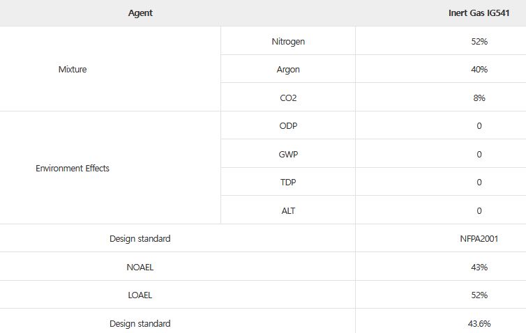Select the LOAEL row label
The height and width of the screenshot is (333, 526).
point(140,295)
